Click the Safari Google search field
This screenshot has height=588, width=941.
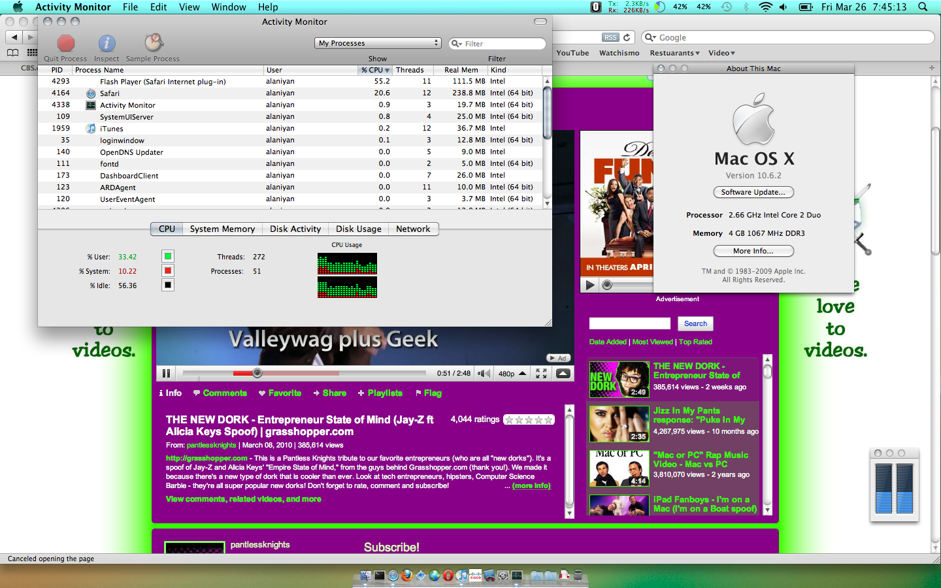point(787,37)
